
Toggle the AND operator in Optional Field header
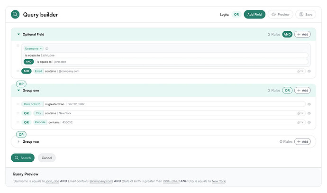[x=287, y=34]
